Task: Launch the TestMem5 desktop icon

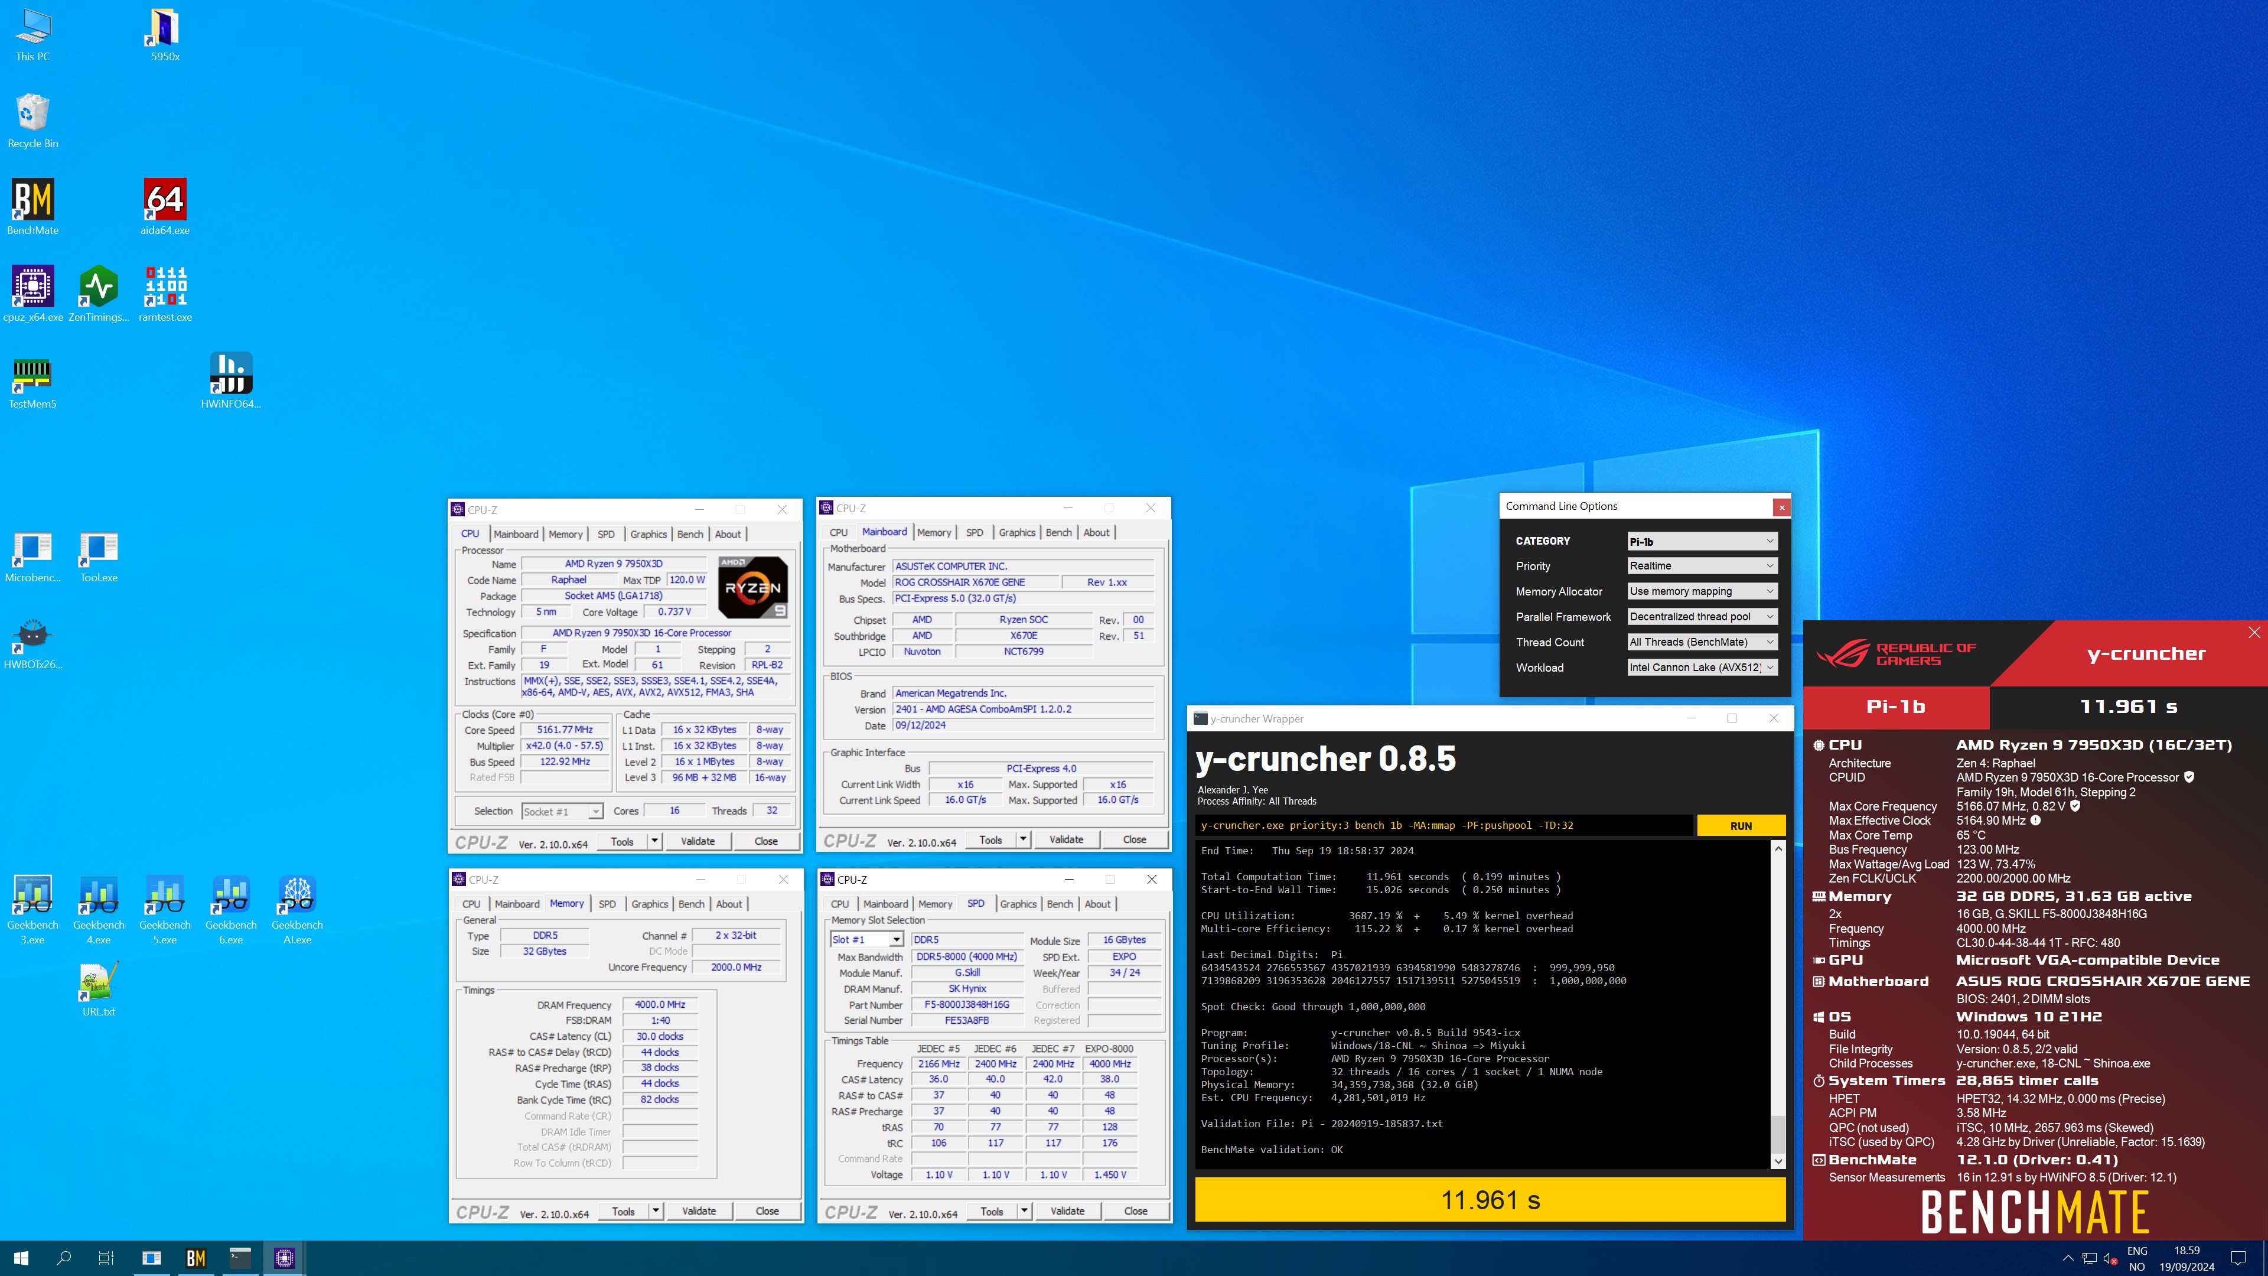Action: tap(32, 381)
